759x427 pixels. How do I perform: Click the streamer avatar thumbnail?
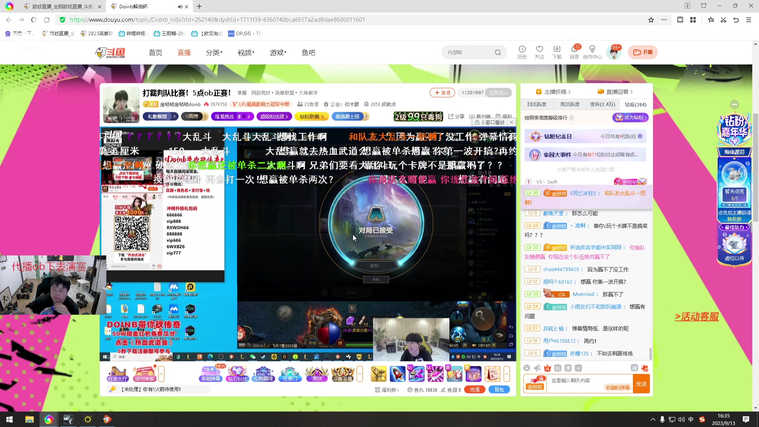[121, 105]
